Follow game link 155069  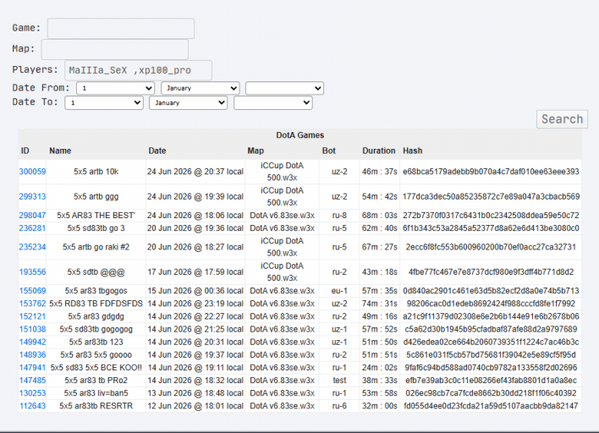pos(32,291)
